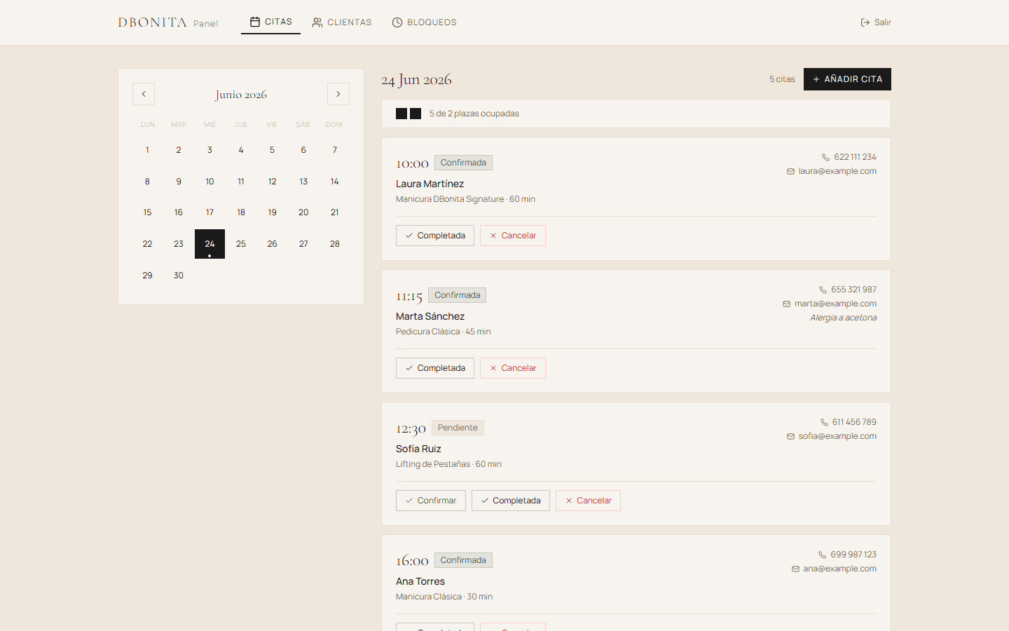This screenshot has height=631, width=1009.
Task: Click the 11:15 appointment time
Action: point(409,297)
